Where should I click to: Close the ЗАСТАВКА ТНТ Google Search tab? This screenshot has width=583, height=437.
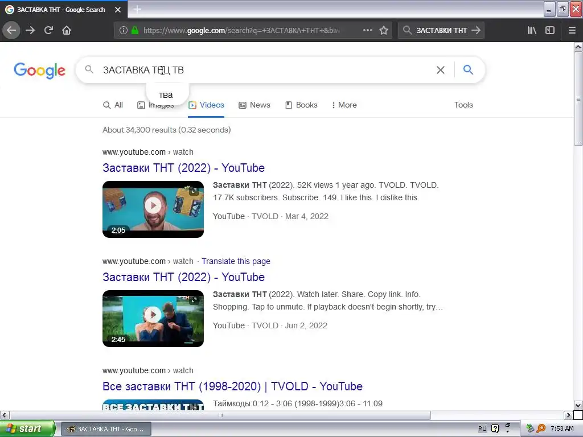(x=118, y=10)
